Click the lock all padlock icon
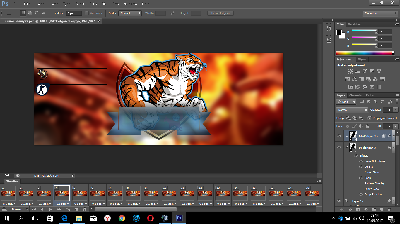 [x=367, y=127]
